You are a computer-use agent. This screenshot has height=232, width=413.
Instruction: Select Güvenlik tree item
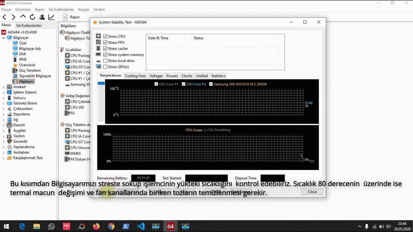(20, 141)
